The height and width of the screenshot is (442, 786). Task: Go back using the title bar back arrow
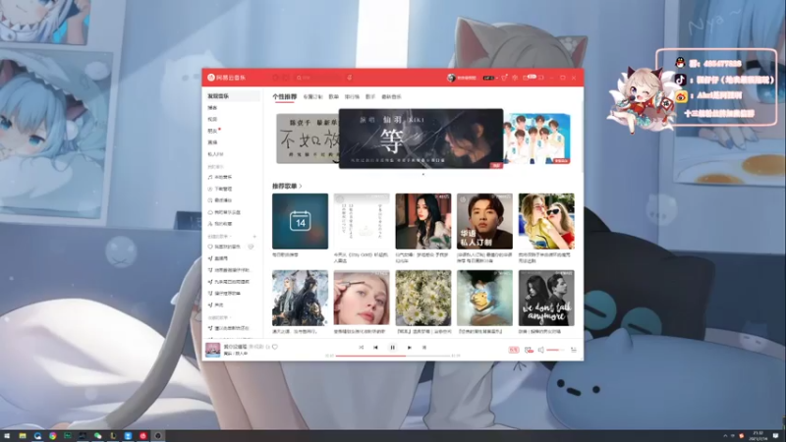click(275, 78)
